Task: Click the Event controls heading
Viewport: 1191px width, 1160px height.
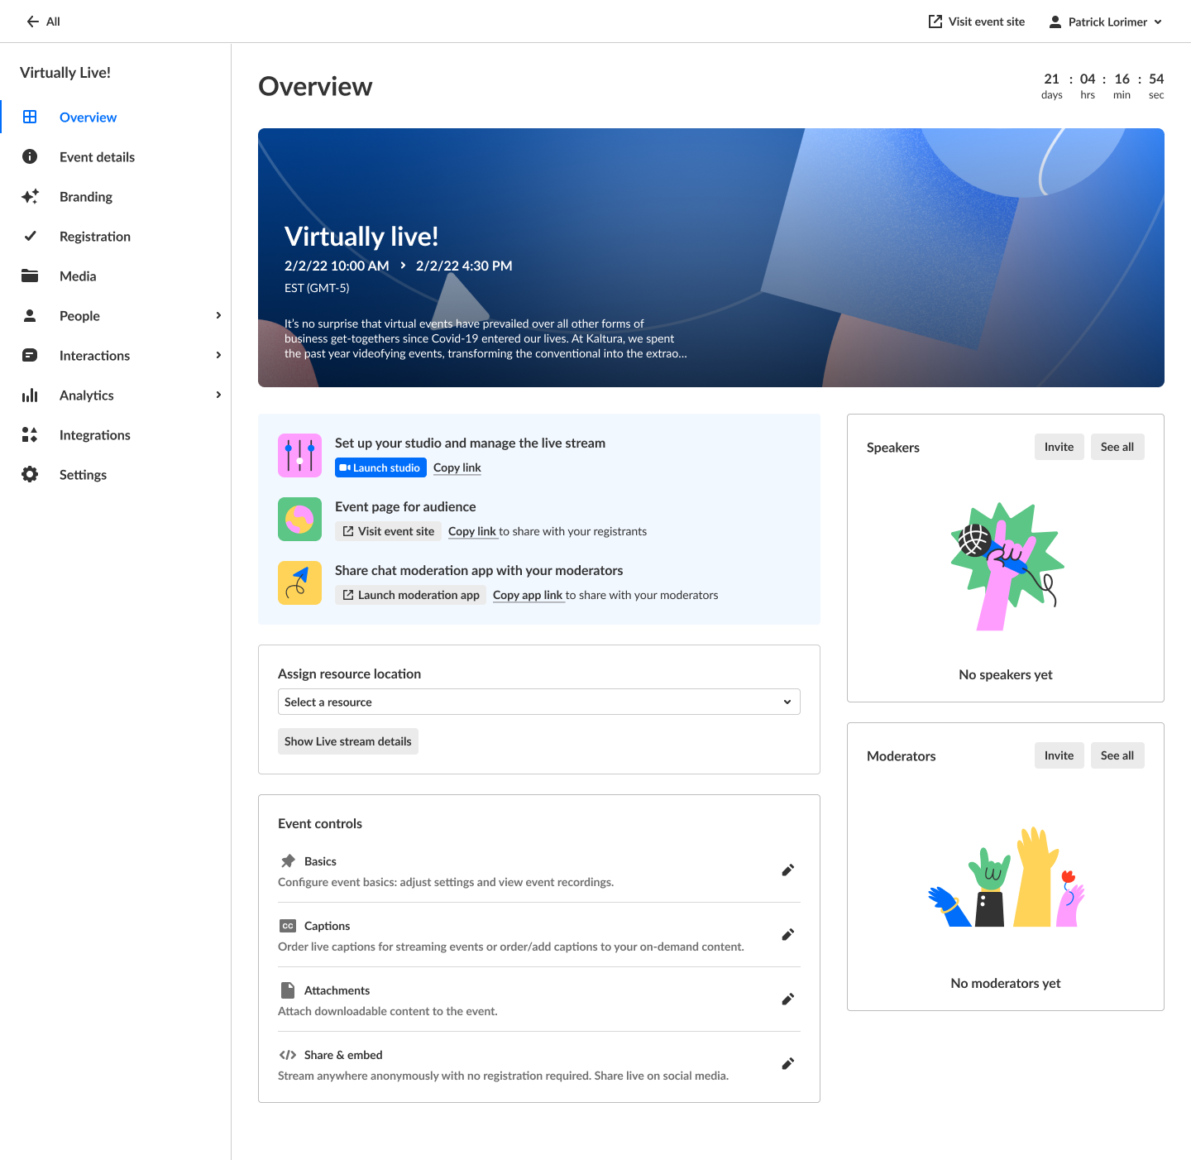Action: click(320, 823)
